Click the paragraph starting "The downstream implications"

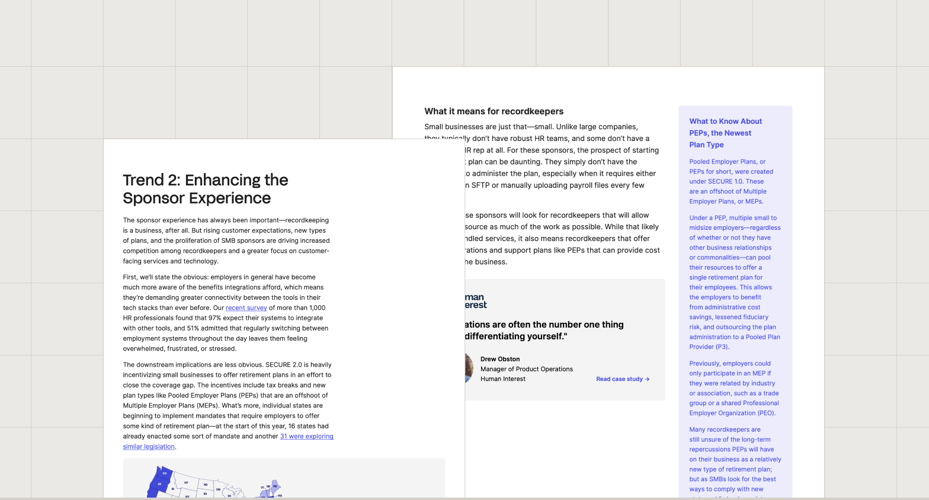click(x=228, y=406)
